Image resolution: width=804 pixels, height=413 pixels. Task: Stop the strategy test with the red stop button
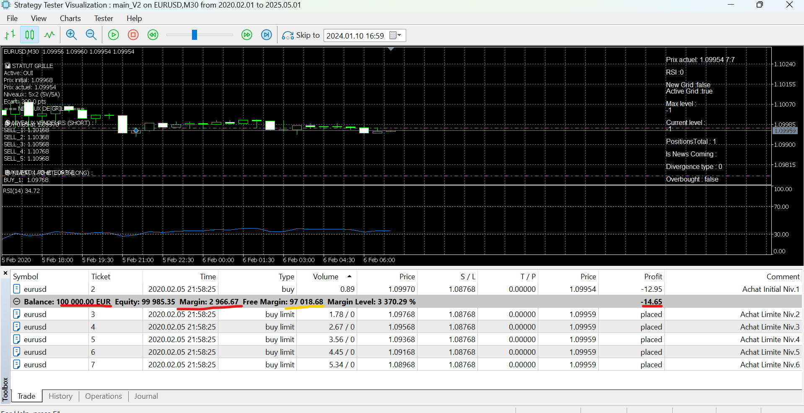133,35
